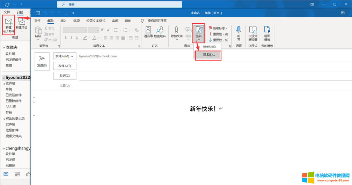Click the New Email (新建电子邮件) icon
352x185 pixels.
(8, 24)
